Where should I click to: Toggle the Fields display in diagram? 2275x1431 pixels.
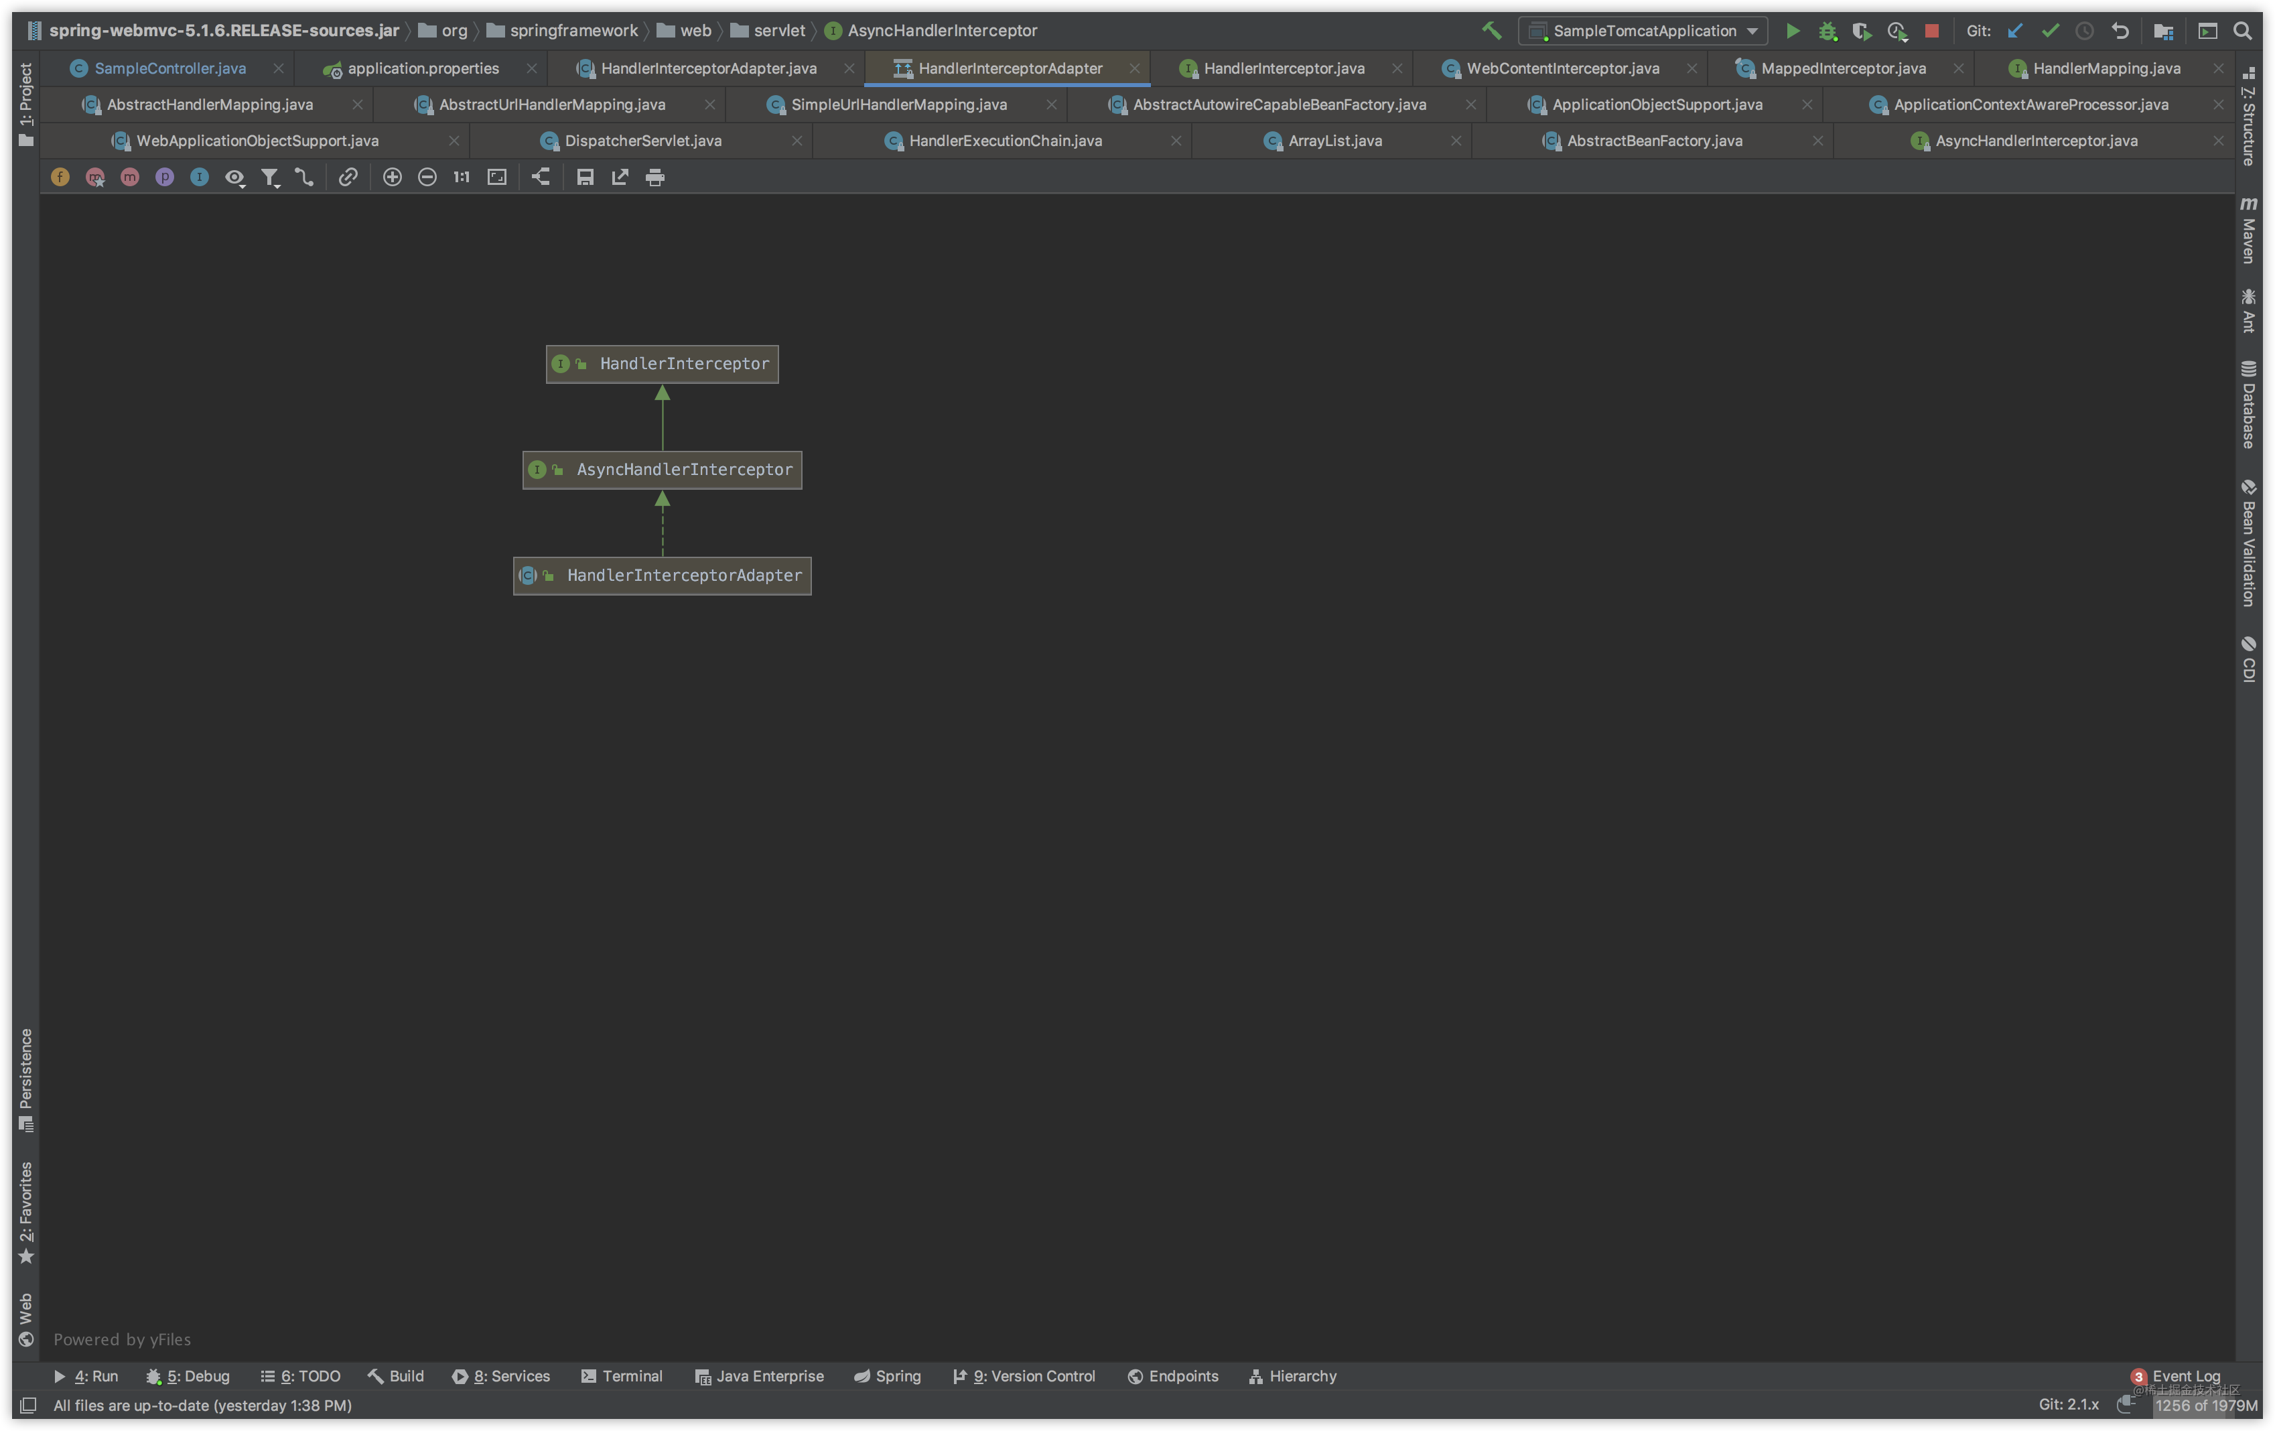pos(60,178)
